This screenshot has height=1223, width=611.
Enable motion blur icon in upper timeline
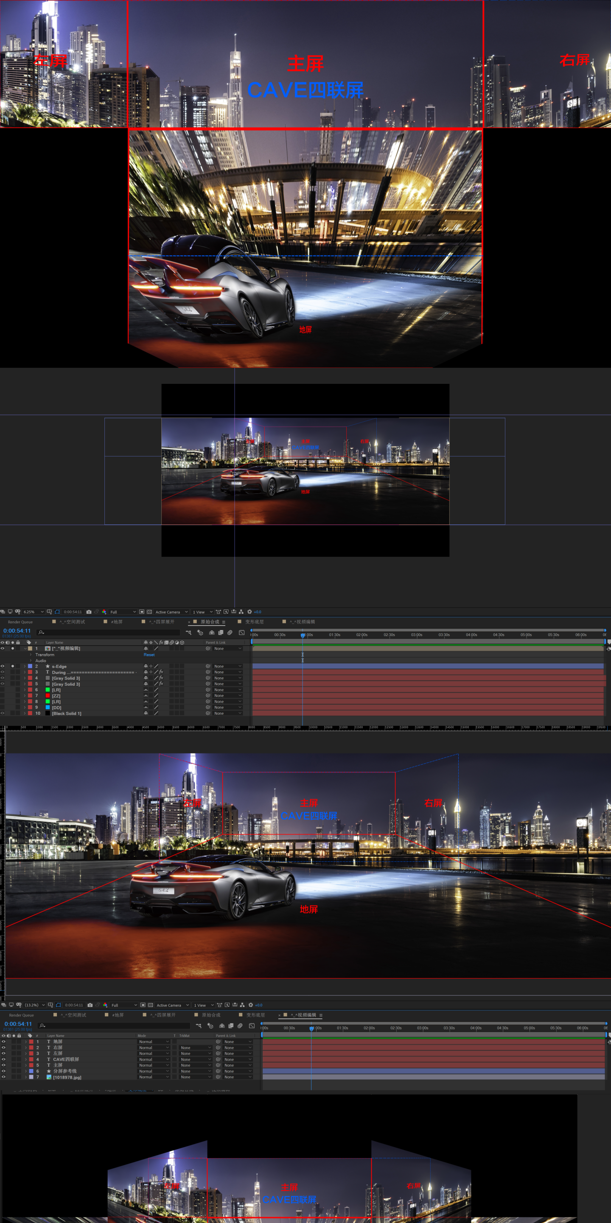230,632
